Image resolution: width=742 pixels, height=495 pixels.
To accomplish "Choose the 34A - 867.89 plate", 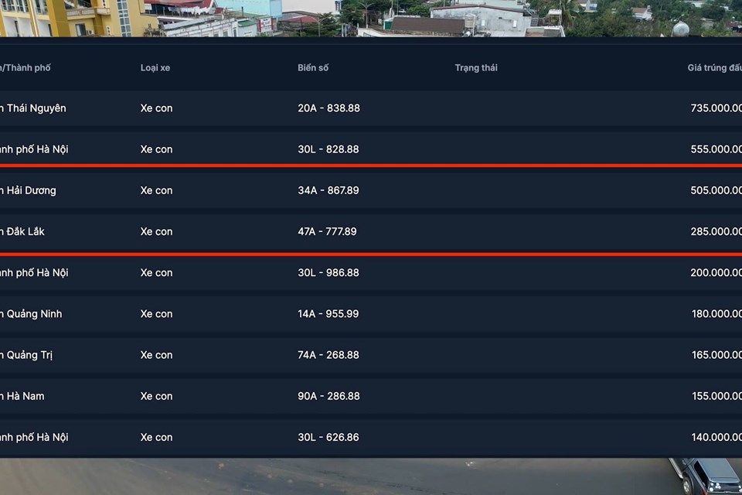I will [328, 190].
